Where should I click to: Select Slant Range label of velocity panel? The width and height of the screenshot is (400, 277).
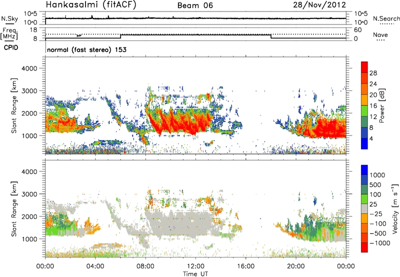pos(14,209)
